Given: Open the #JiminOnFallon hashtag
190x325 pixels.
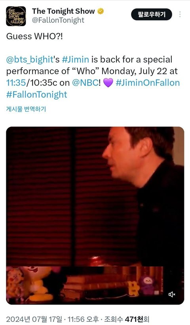Looking at the screenshot, I should click(148, 83).
